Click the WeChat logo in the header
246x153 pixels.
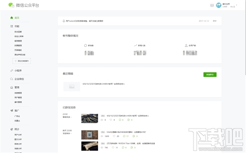click(x=11, y=5)
